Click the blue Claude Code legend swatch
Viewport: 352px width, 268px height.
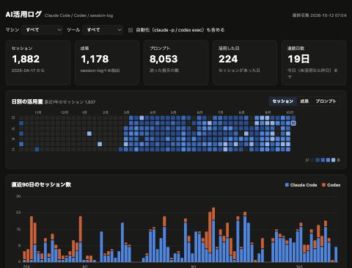click(x=287, y=185)
